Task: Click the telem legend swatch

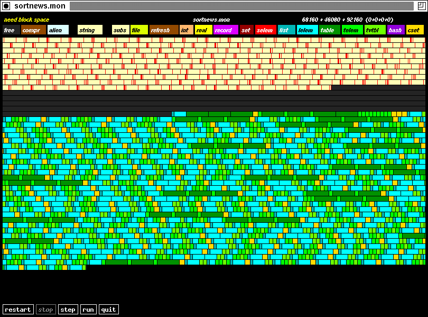Action: (352, 30)
